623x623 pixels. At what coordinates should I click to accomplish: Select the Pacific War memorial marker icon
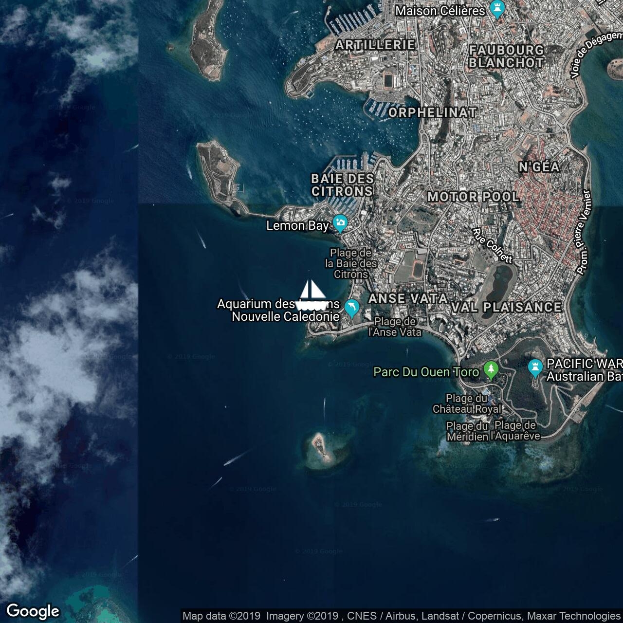click(535, 368)
